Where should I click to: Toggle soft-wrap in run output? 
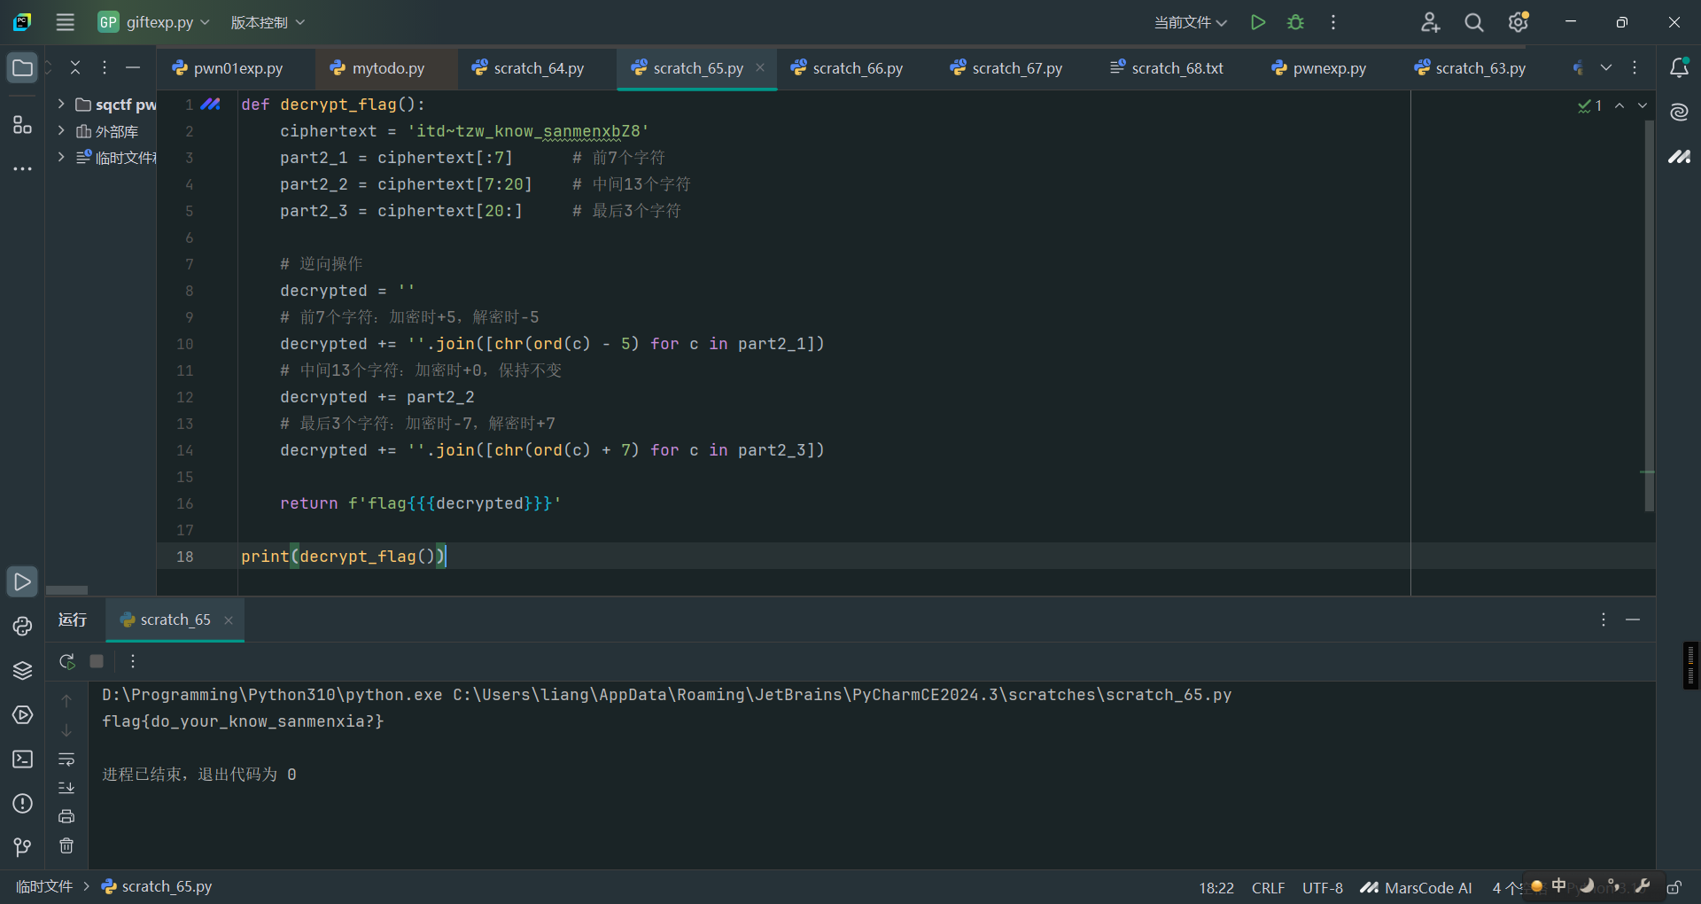(66, 760)
